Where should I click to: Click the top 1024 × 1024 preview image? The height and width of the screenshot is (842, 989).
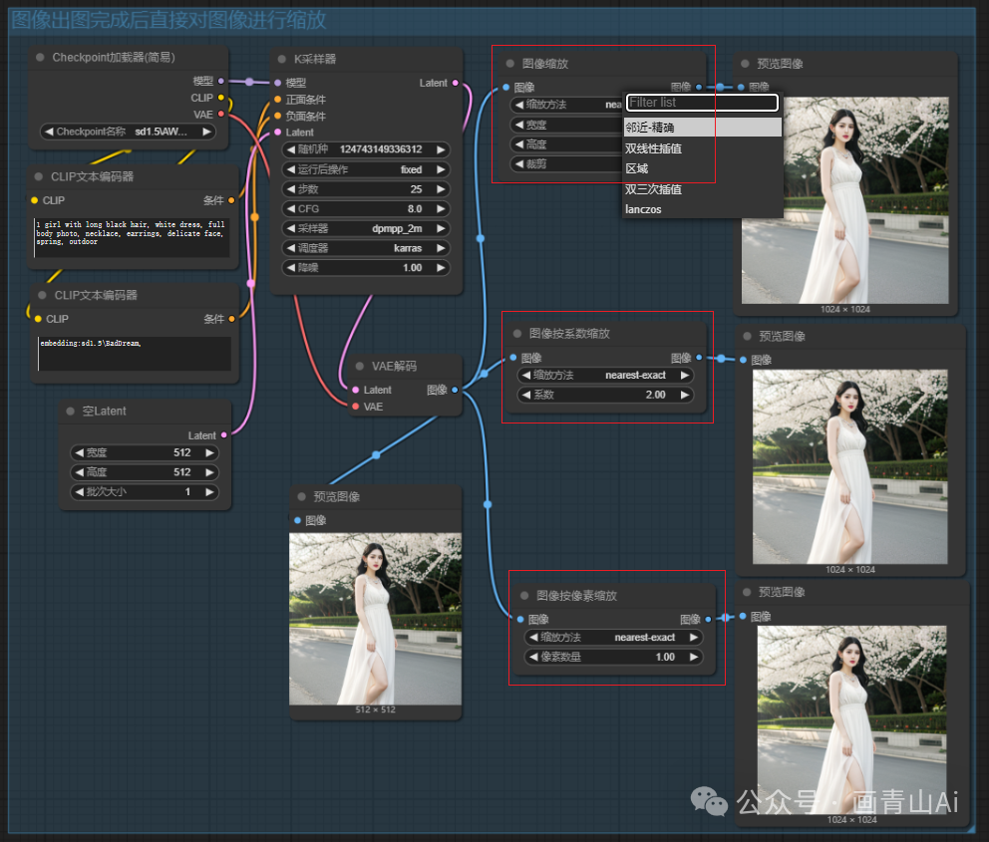(x=845, y=200)
